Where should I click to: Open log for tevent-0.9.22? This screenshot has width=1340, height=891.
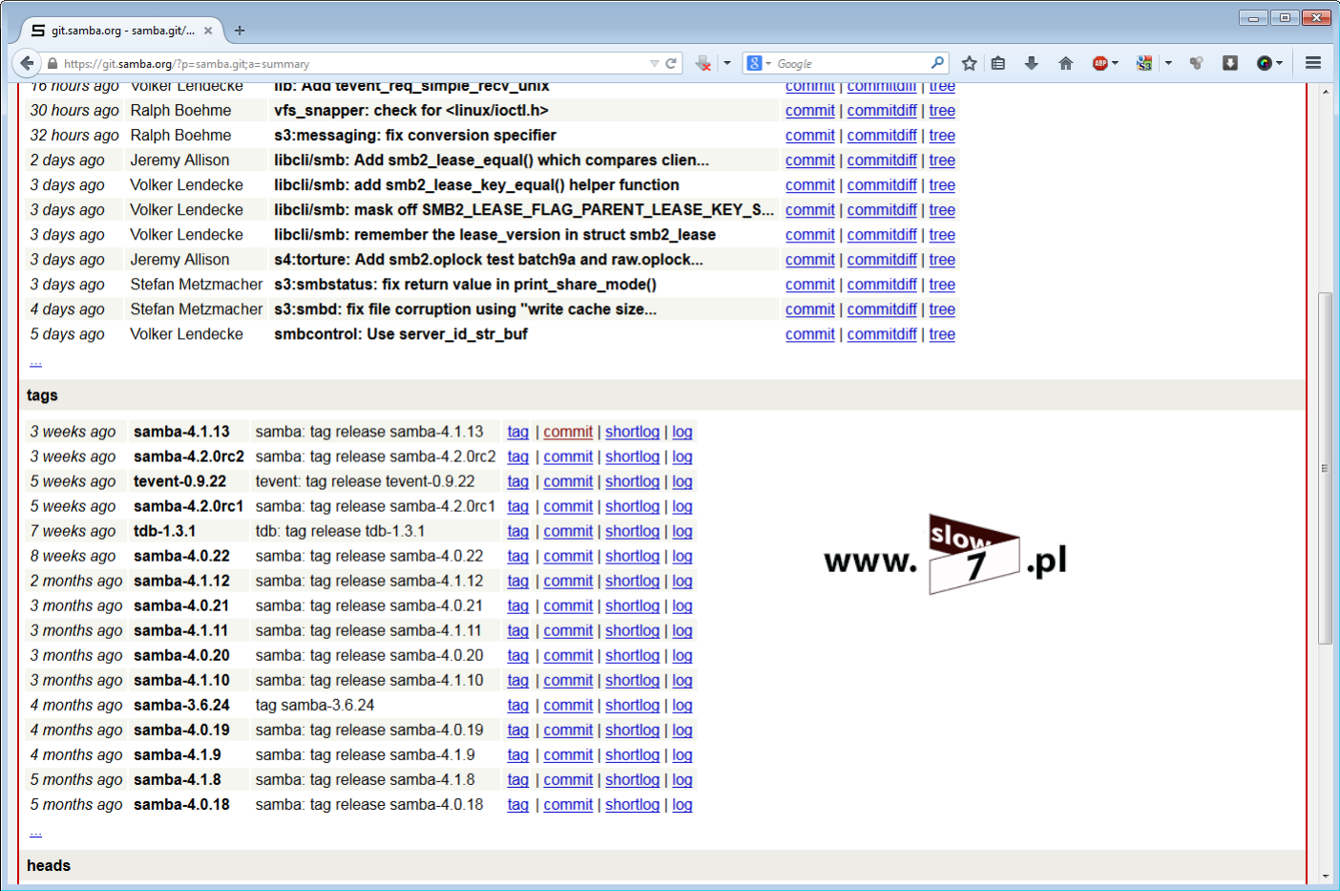[682, 481]
